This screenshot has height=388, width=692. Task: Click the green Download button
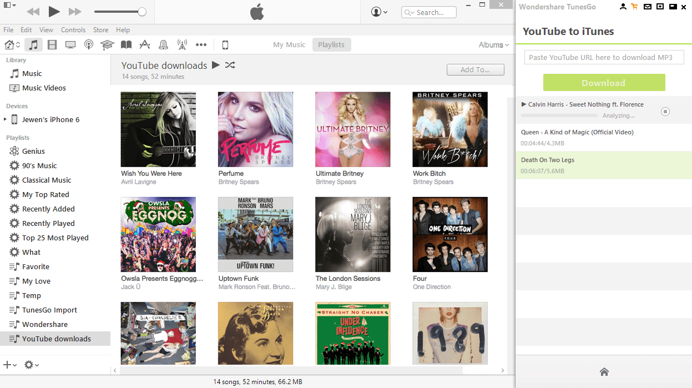(x=604, y=83)
